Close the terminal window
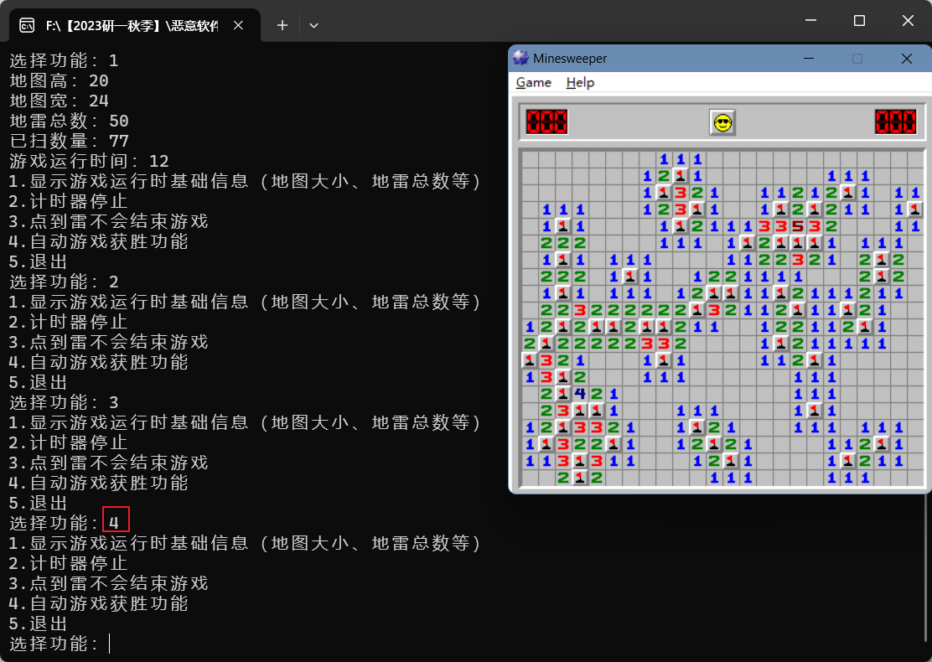The image size is (932, 662). [909, 20]
